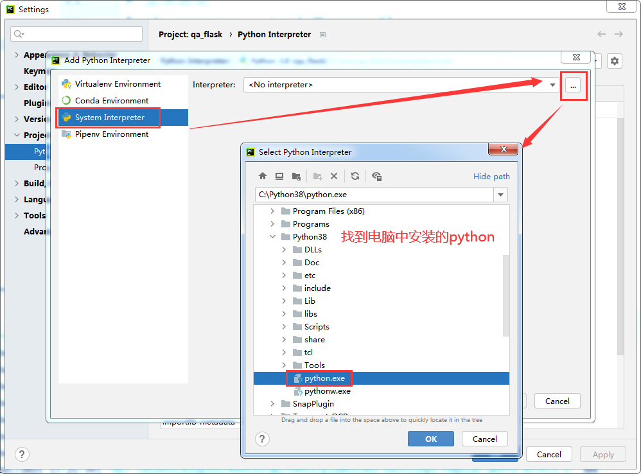Select the libs folder

point(311,314)
